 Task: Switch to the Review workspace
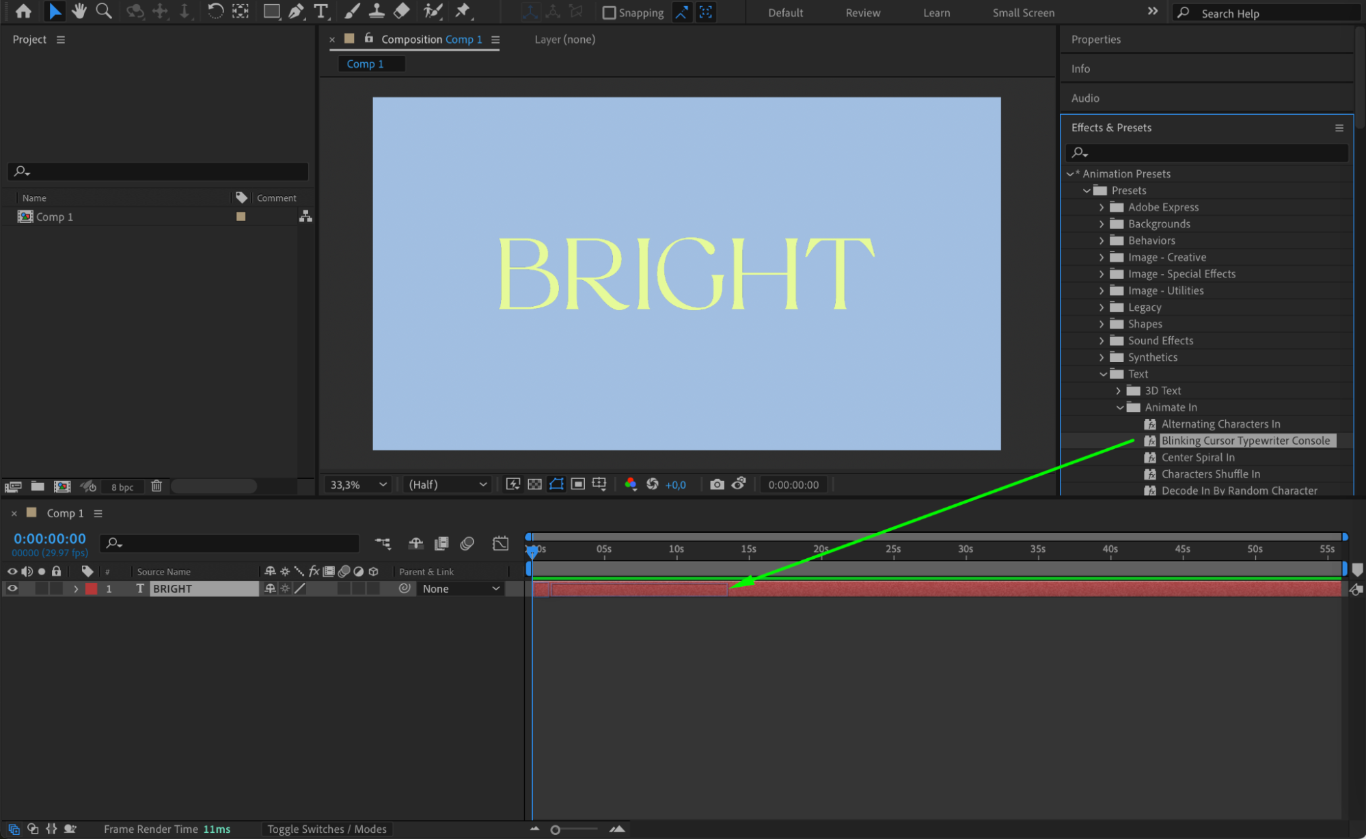point(862,12)
